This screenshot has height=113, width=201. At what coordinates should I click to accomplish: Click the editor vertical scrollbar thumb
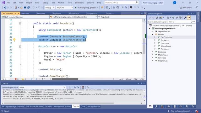tap(144, 46)
